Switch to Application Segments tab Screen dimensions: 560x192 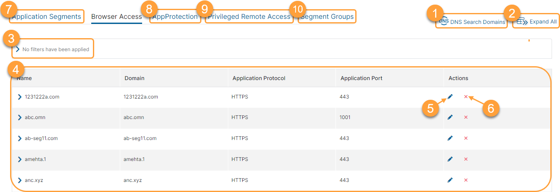46,17
